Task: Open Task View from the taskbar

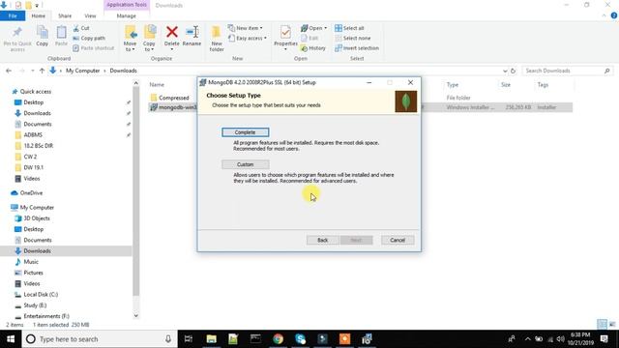Action: pos(189,339)
